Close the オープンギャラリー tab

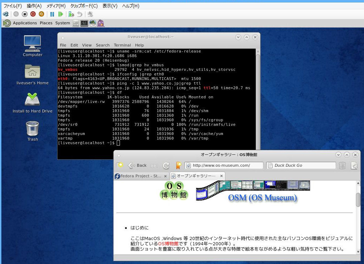222,176
